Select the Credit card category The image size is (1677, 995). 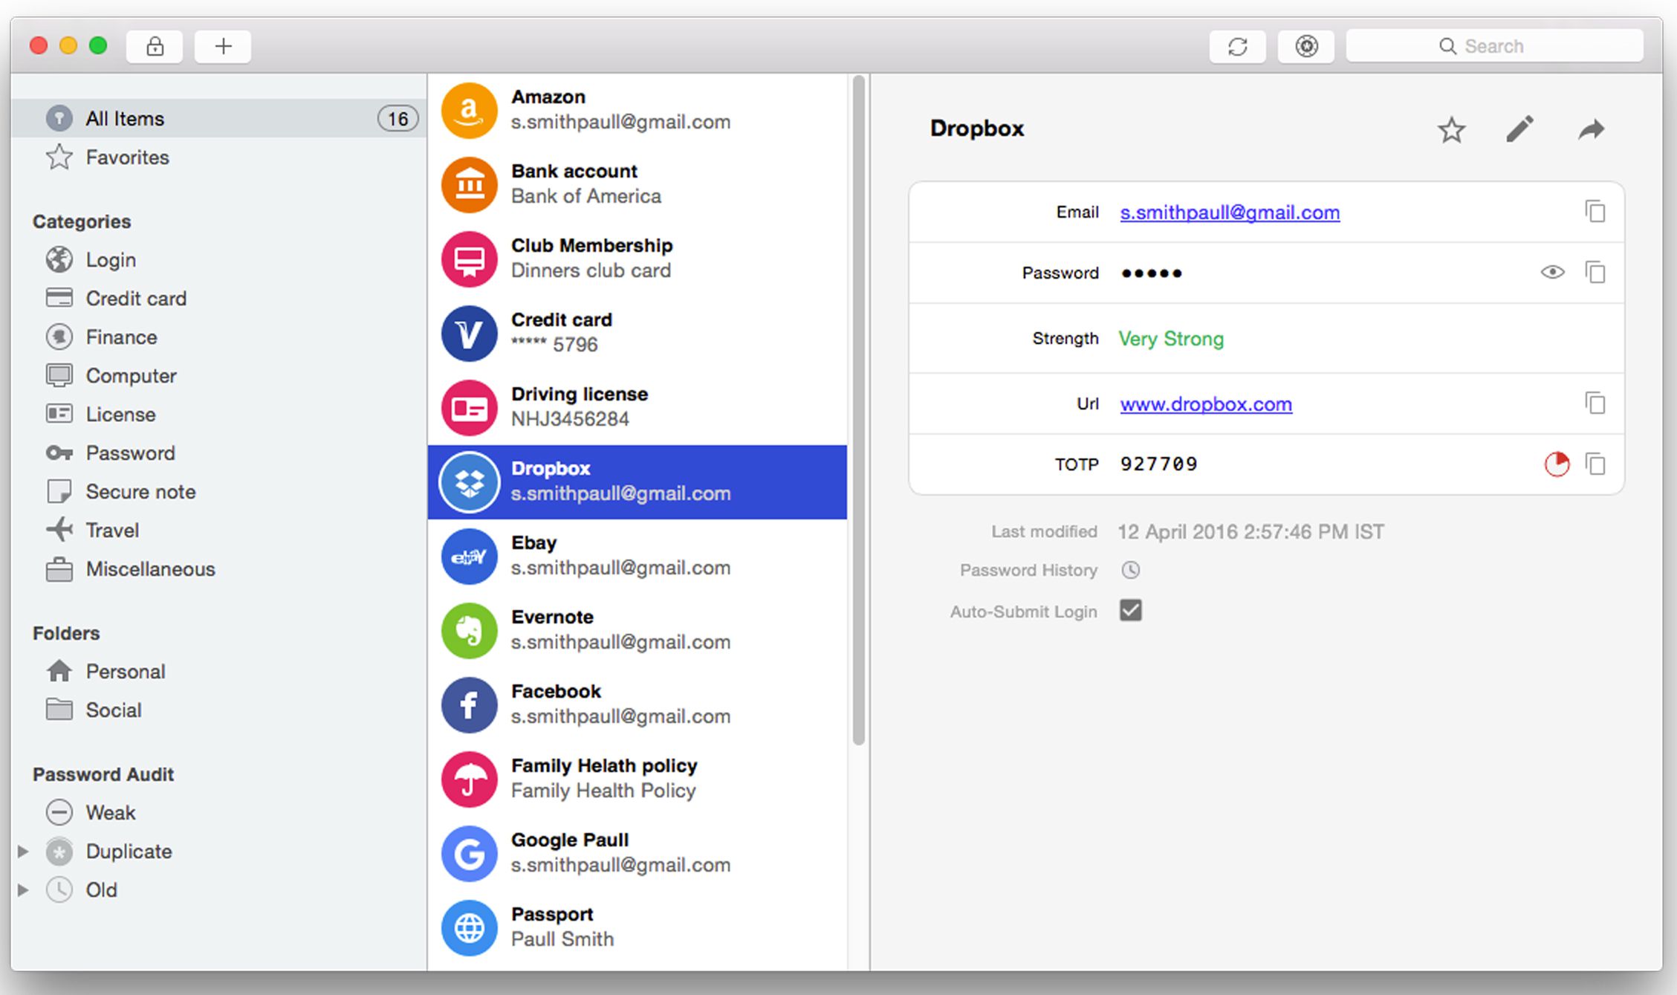tap(136, 299)
